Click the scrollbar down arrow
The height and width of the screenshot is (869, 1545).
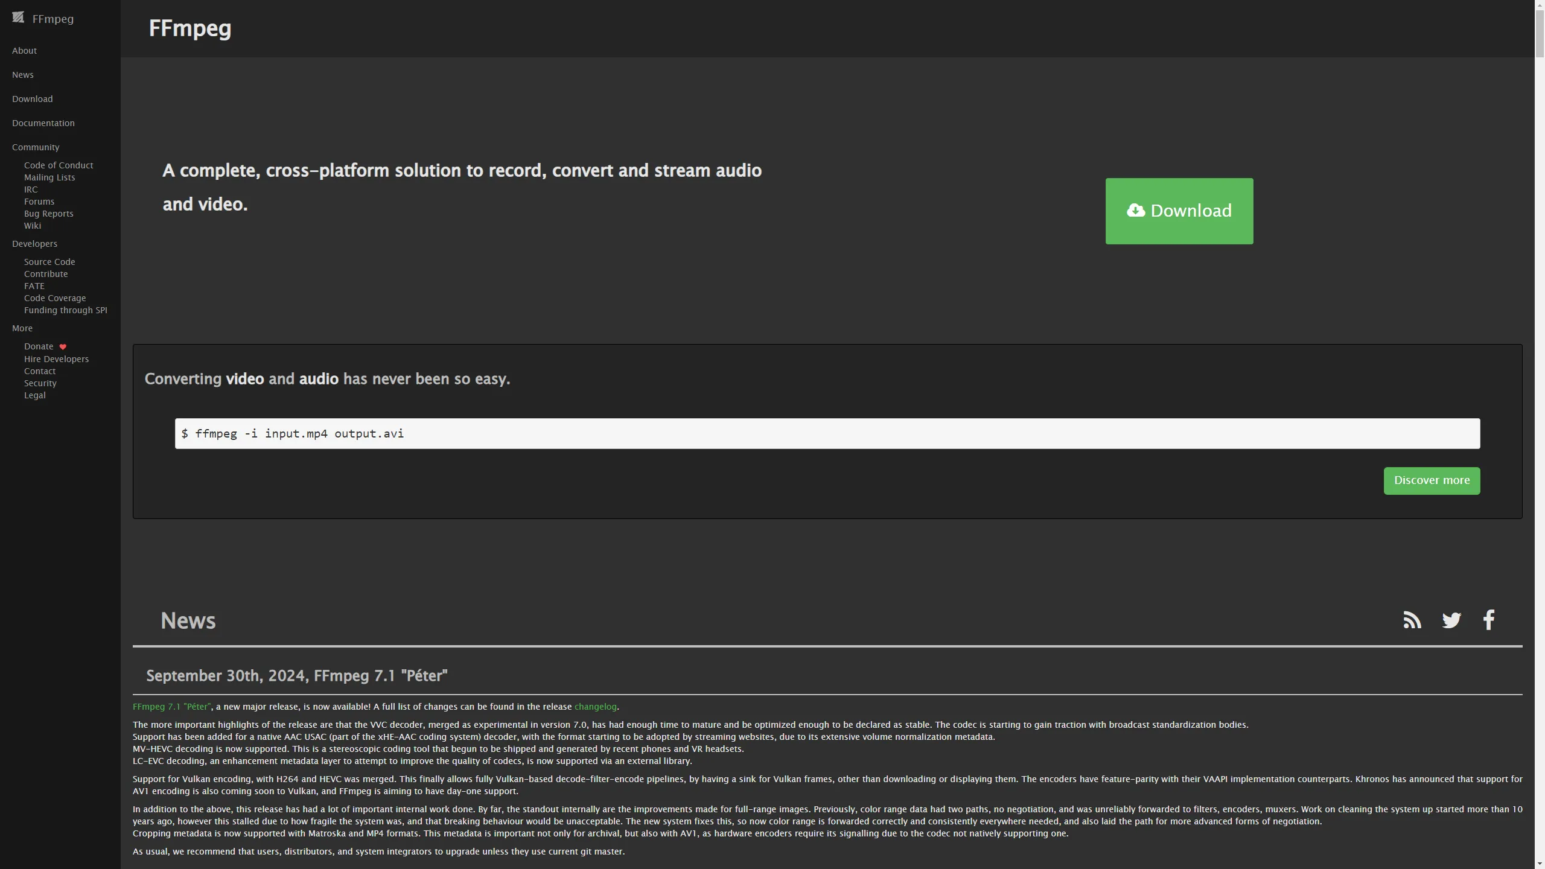[x=1540, y=864]
